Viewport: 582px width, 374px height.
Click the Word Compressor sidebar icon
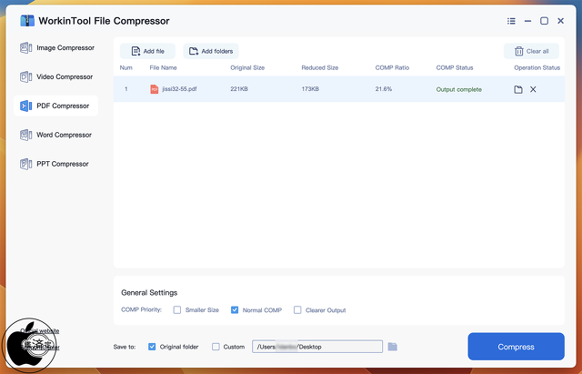(25, 135)
